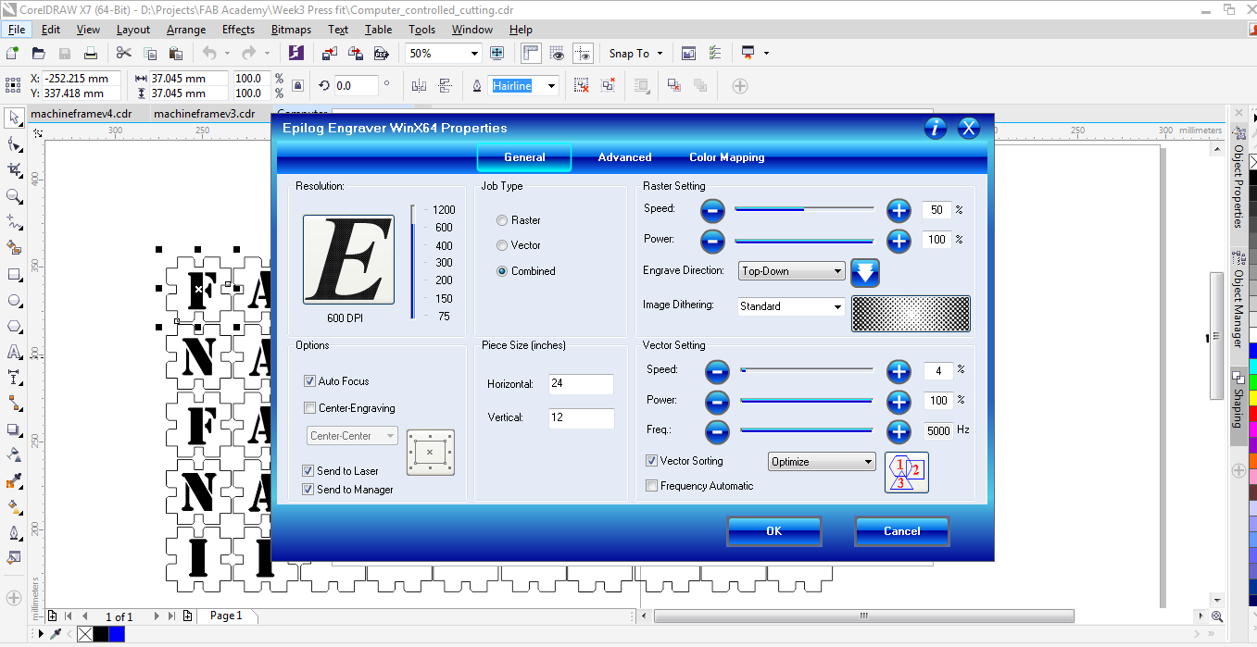The height and width of the screenshot is (647, 1257).
Task: Click OK in Epilog dialog
Action: point(774,531)
